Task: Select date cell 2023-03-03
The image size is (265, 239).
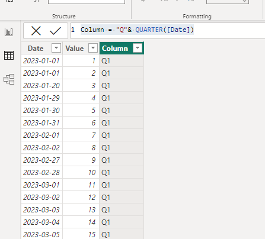Action: click(41, 210)
